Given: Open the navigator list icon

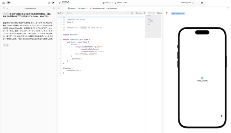Looking at the screenshot, I should tap(3, 3).
